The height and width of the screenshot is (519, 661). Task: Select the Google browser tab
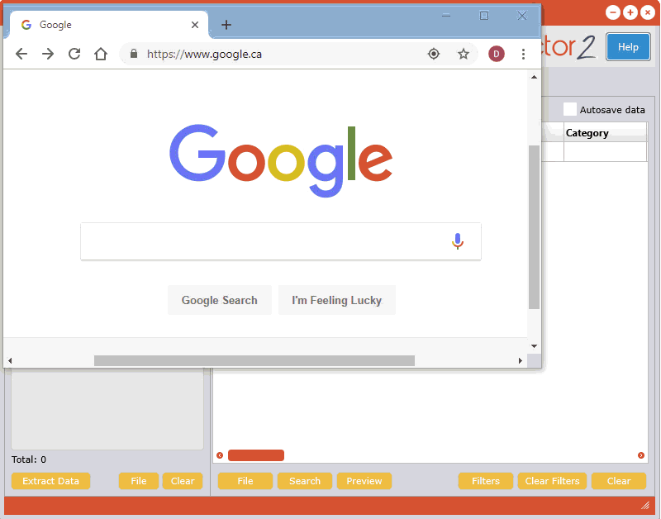(x=99, y=25)
